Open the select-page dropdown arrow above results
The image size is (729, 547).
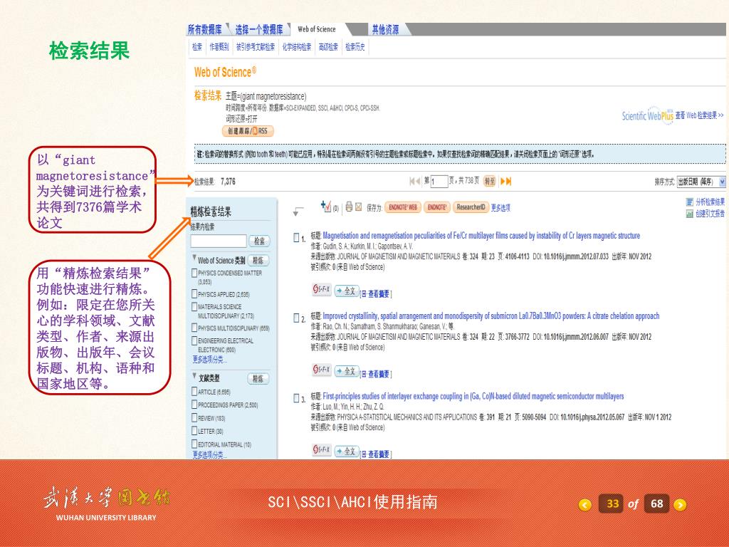tap(297, 212)
